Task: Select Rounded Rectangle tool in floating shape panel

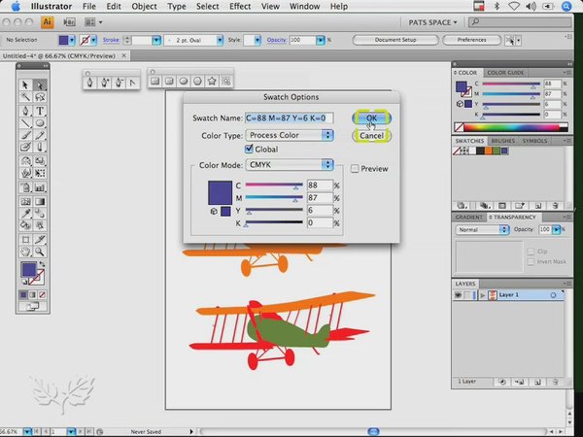Action: 169,81
